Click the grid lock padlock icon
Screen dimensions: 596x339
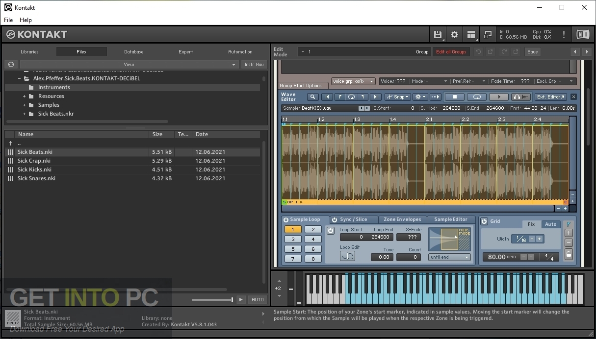click(569, 254)
